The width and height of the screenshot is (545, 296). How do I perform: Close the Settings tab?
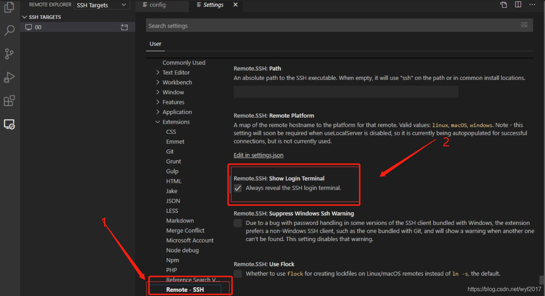click(235, 5)
